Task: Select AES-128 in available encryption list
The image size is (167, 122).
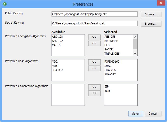Action: tap(58, 37)
